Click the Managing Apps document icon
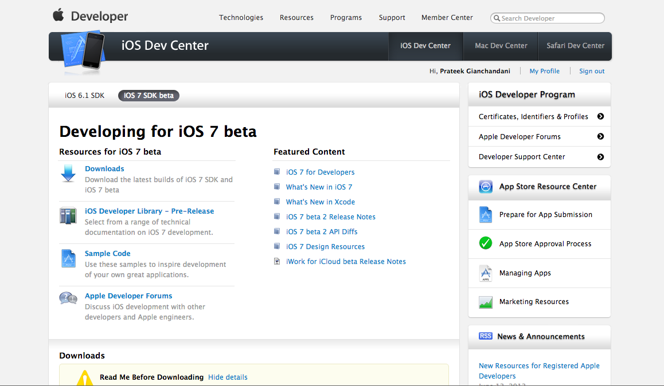The height and width of the screenshot is (386, 664). click(x=485, y=273)
